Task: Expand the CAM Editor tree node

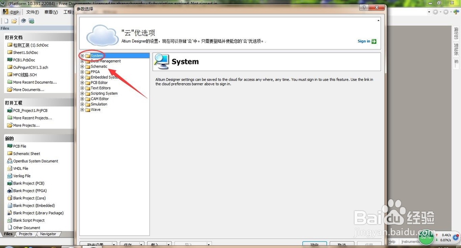Action: (83, 99)
